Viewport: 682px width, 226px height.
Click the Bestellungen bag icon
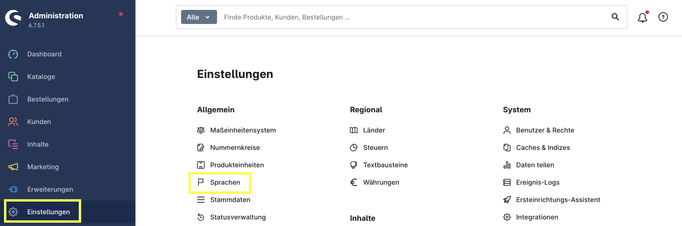tap(13, 99)
